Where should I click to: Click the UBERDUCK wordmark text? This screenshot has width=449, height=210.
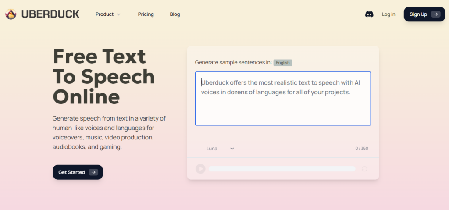click(x=50, y=14)
